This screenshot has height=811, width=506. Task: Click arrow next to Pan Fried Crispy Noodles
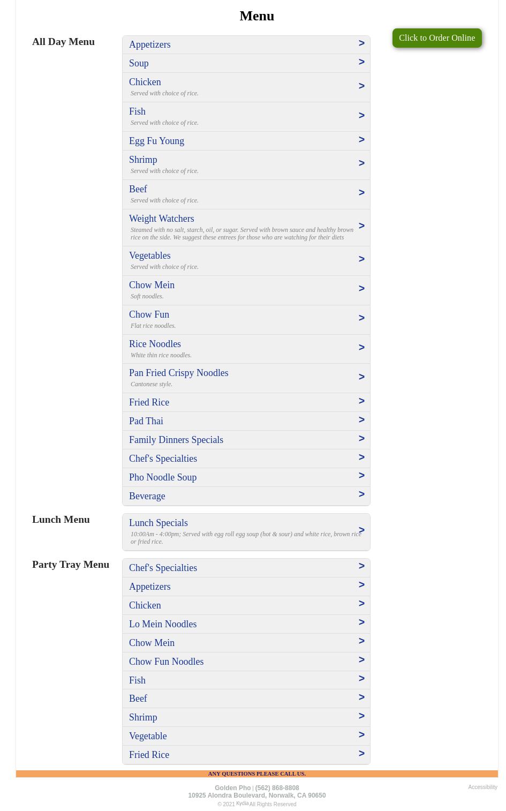click(x=361, y=377)
